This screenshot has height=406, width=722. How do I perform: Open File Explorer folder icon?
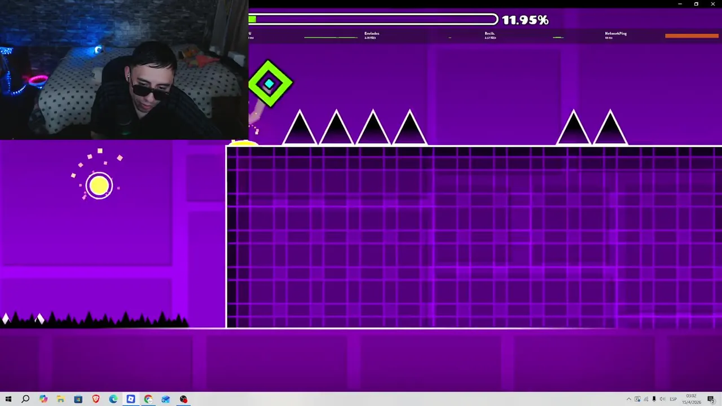(60, 399)
